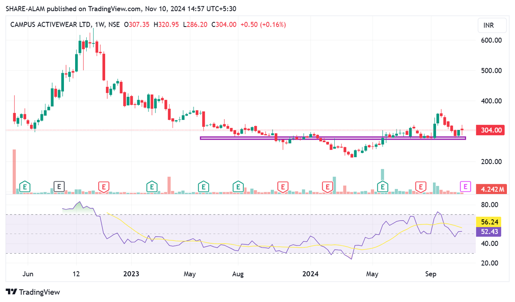Click the L286.20 low value
515x302 pixels.
[x=196, y=25]
